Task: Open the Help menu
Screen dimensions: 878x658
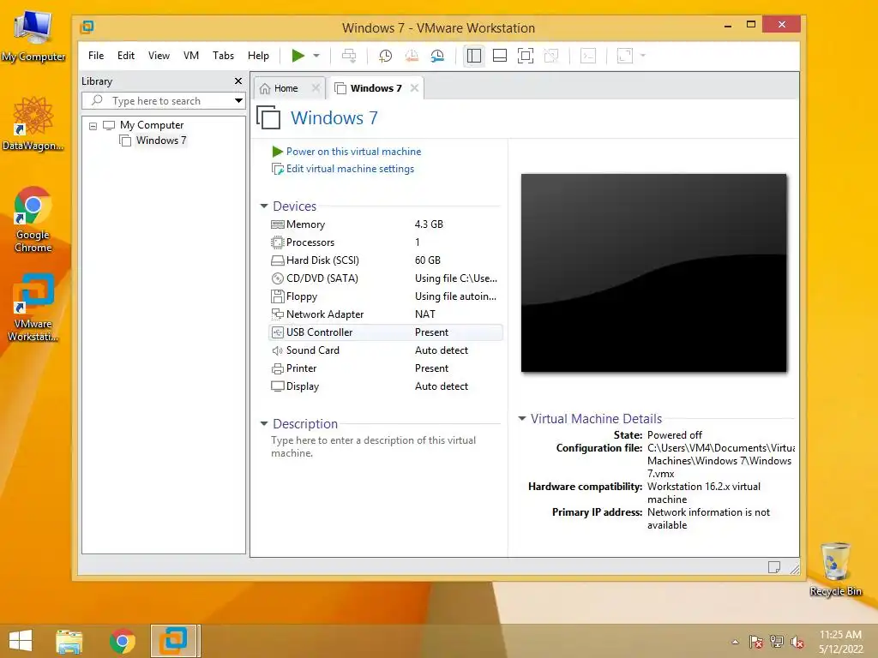Action: [x=258, y=56]
